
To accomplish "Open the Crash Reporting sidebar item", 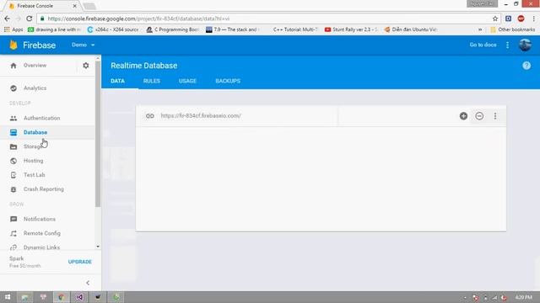I will click(43, 189).
